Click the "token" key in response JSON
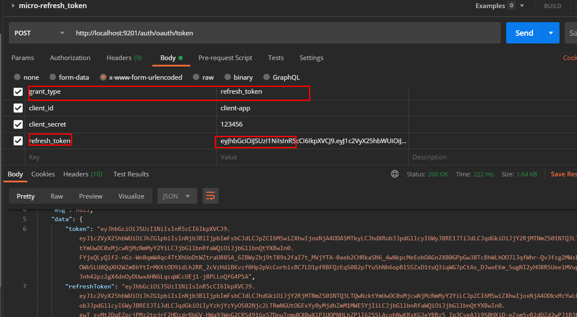 click(x=77, y=229)
